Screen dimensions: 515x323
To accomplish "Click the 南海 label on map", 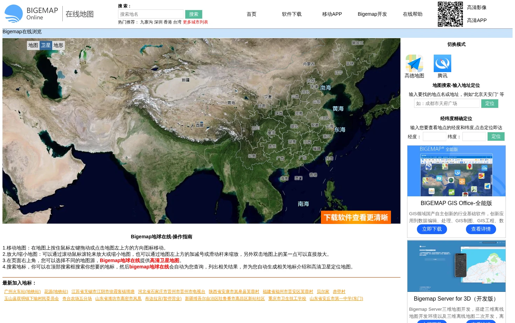I will click(x=303, y=204).
